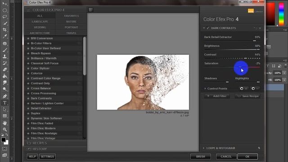Viewport: 288px width, 162px height.
Task: Add a positive control point
Action: tap(243, 89)
